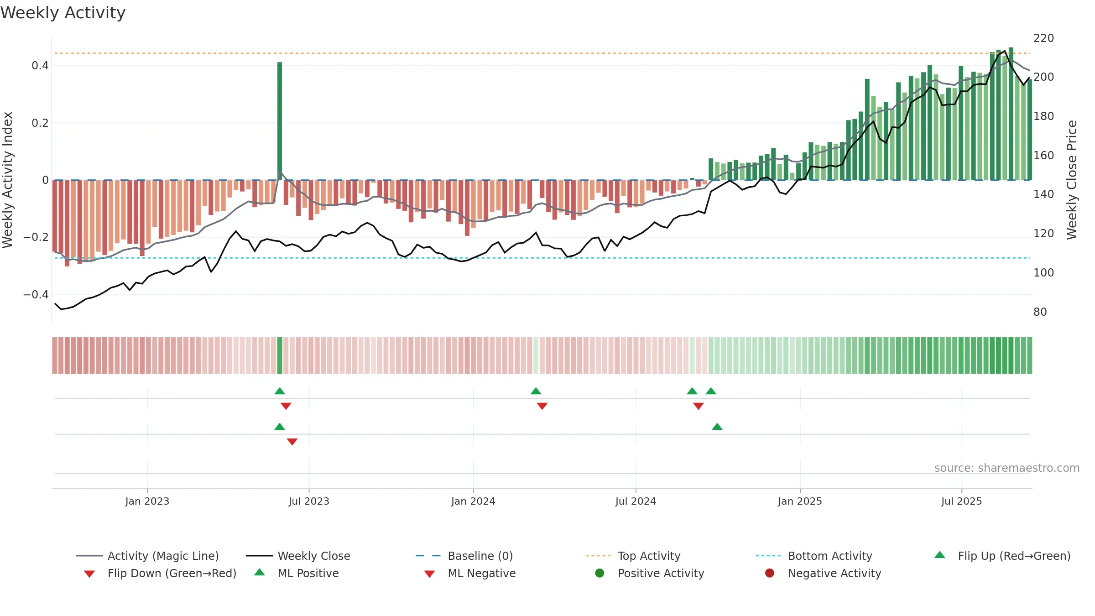This screenshot has height=616, width=1095.
Task: Click the 80 price axis label
Action: coord(1040,312)
